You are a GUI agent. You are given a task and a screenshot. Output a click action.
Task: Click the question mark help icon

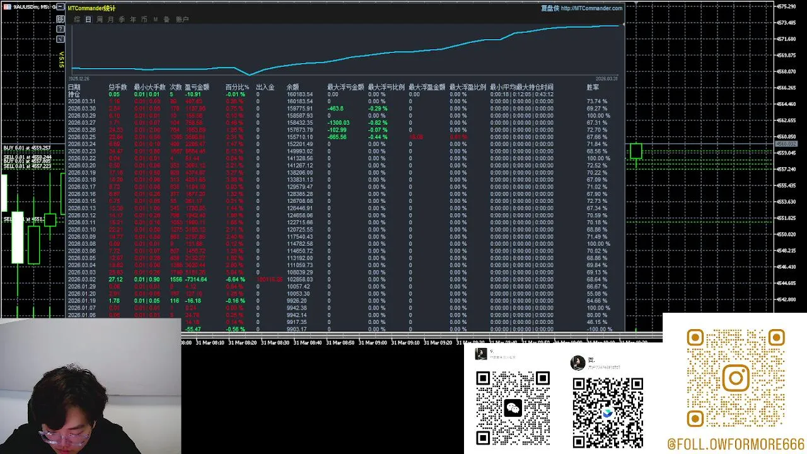tap(61, 29)
